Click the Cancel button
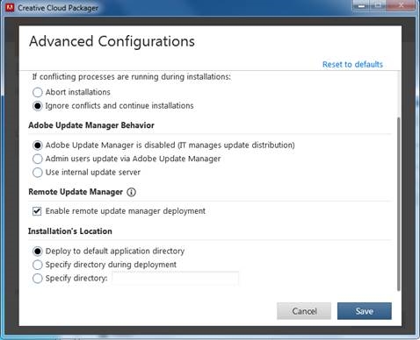Viewport: 420px width, 340px height. point(304,311)
